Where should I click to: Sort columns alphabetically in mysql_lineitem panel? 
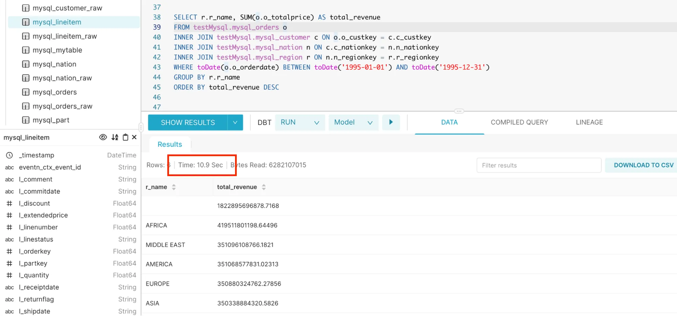(x=115, y=137)
